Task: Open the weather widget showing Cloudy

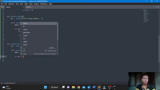Action: click(x=6, y=87)
